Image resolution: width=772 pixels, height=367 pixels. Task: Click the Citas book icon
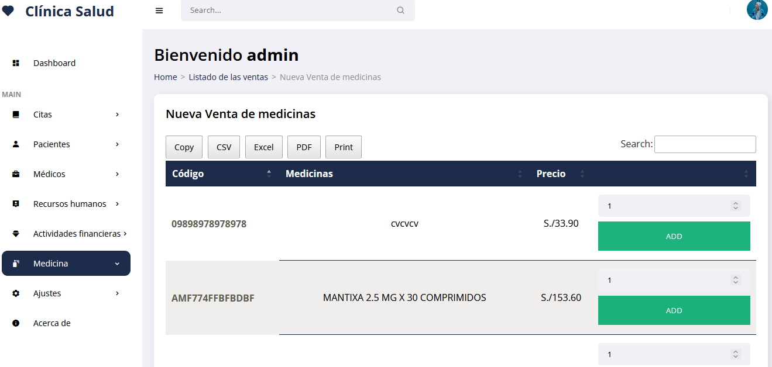click(x=16, y=115)
